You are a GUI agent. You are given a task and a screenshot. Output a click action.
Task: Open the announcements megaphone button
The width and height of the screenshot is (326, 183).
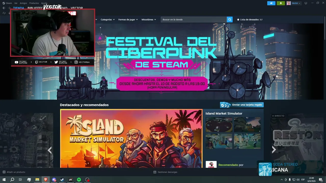click(x=271, y=3)
